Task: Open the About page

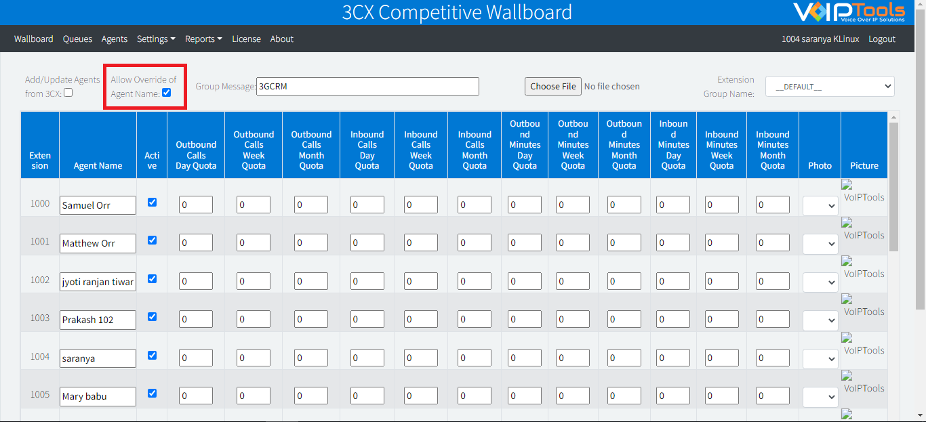Action: tap(282, 39)
